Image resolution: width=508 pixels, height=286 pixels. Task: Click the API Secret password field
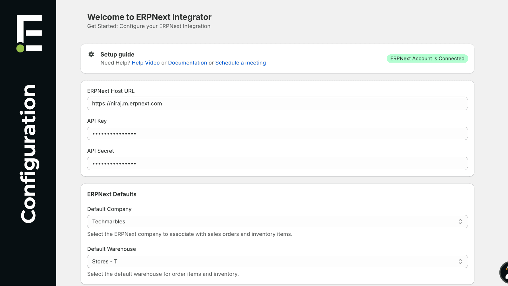277,163
